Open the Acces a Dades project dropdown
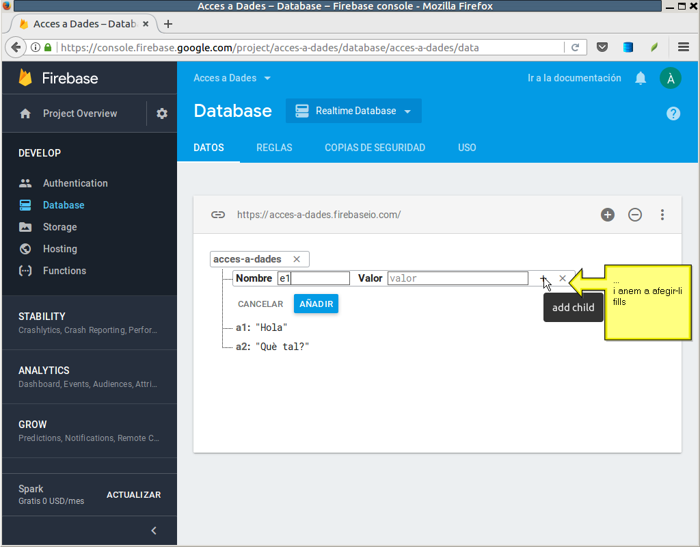This screenshot has height=547, width=700. tap(232, 78)
